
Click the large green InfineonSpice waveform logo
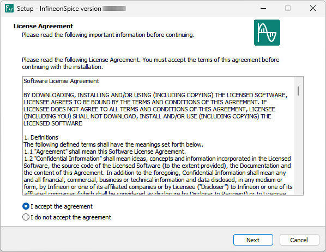click(x=267, y=33)
